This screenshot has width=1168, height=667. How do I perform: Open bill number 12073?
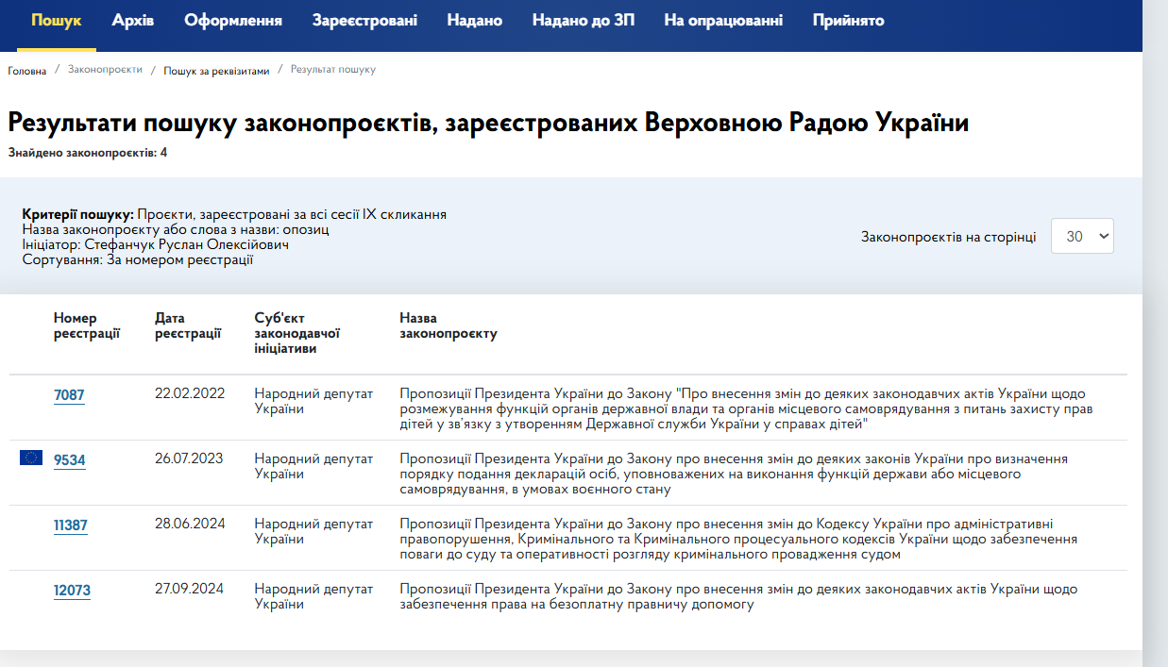[72, 591]
